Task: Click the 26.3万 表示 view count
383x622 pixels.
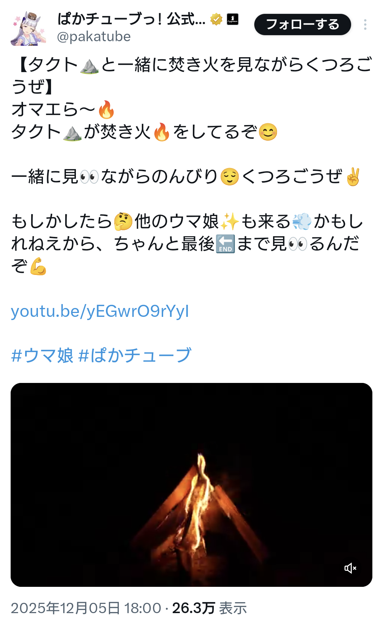Action: tap(209, 608)
